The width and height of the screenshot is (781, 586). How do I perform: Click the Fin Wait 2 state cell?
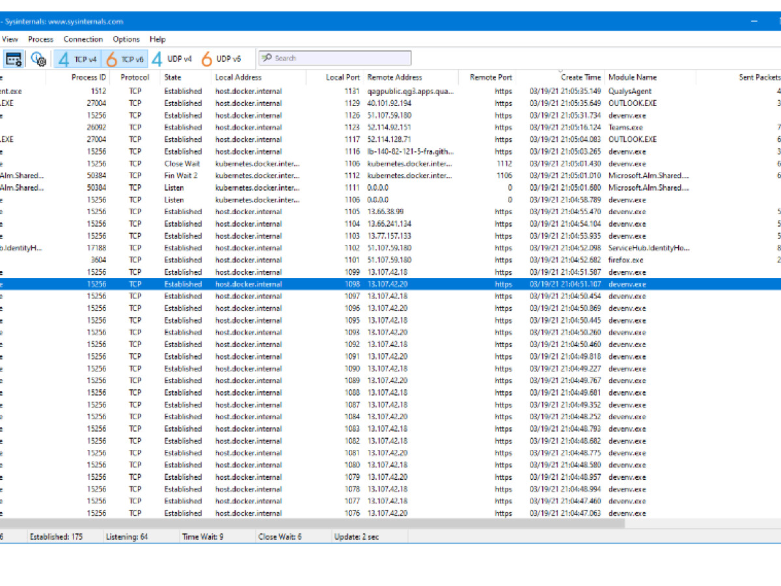point(180,175)
